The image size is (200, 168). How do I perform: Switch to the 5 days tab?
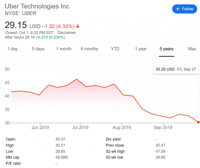pyautogui.click(x=38, y=49)
